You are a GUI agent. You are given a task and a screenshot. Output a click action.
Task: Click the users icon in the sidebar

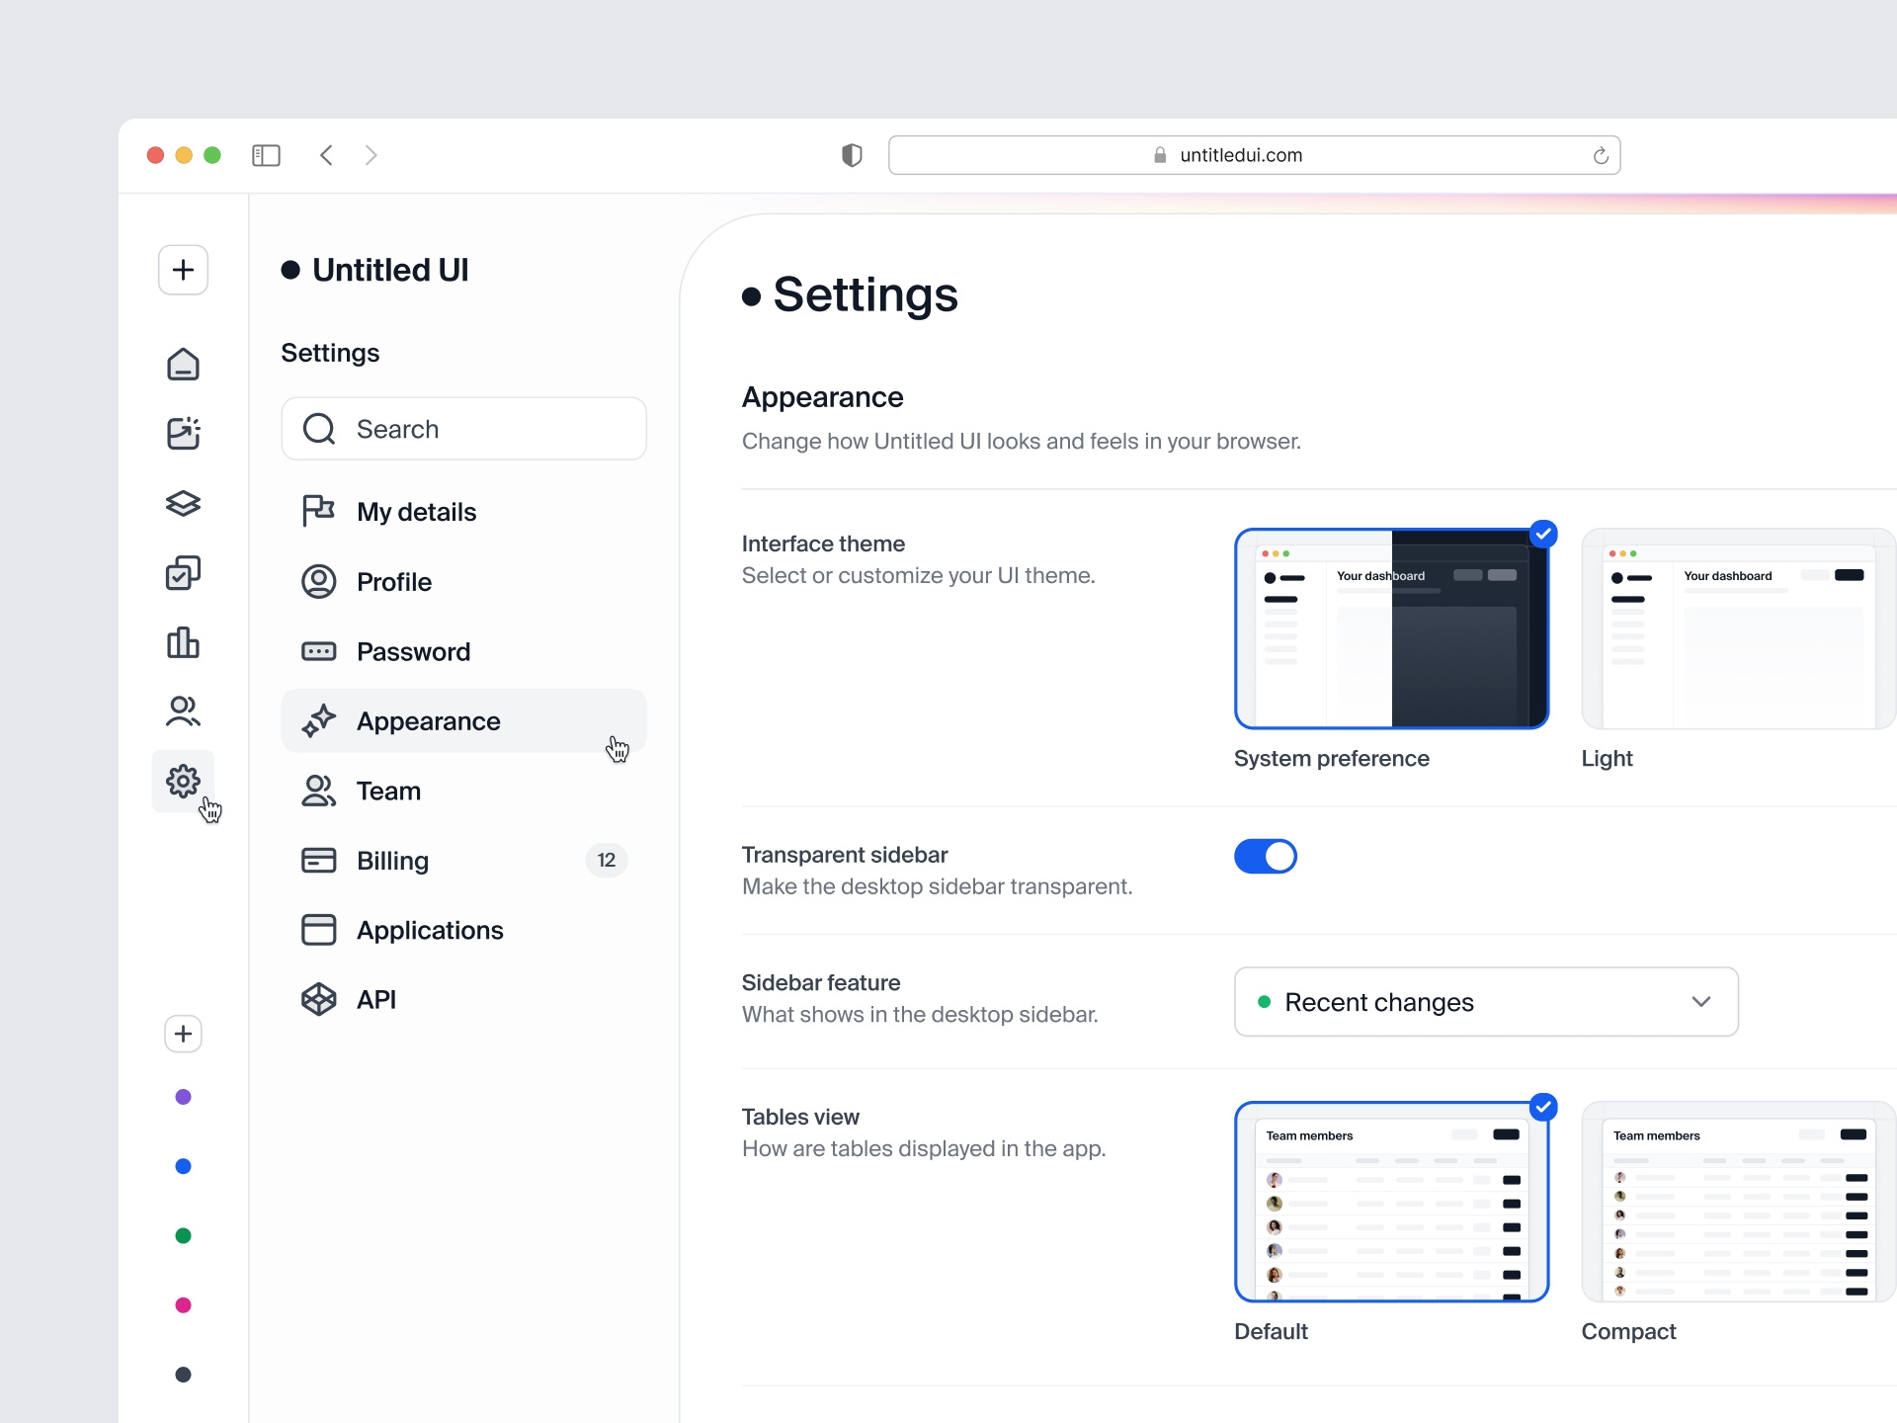(x=183, y=711)
